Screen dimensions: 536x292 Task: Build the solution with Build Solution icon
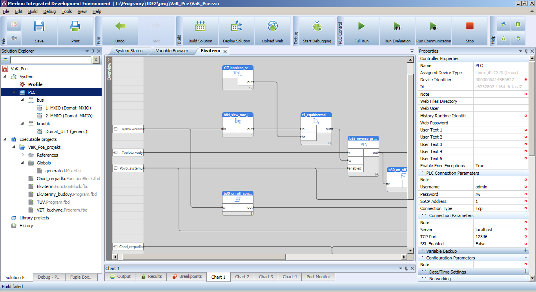click(x=200, y=31)
